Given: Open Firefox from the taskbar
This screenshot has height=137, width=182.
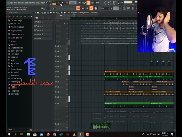Looking at the screenshot, I should [48, 134].
